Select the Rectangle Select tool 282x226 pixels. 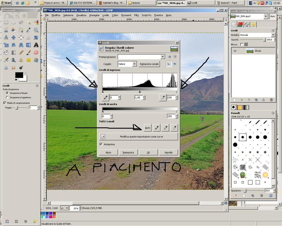click(6, 23)
